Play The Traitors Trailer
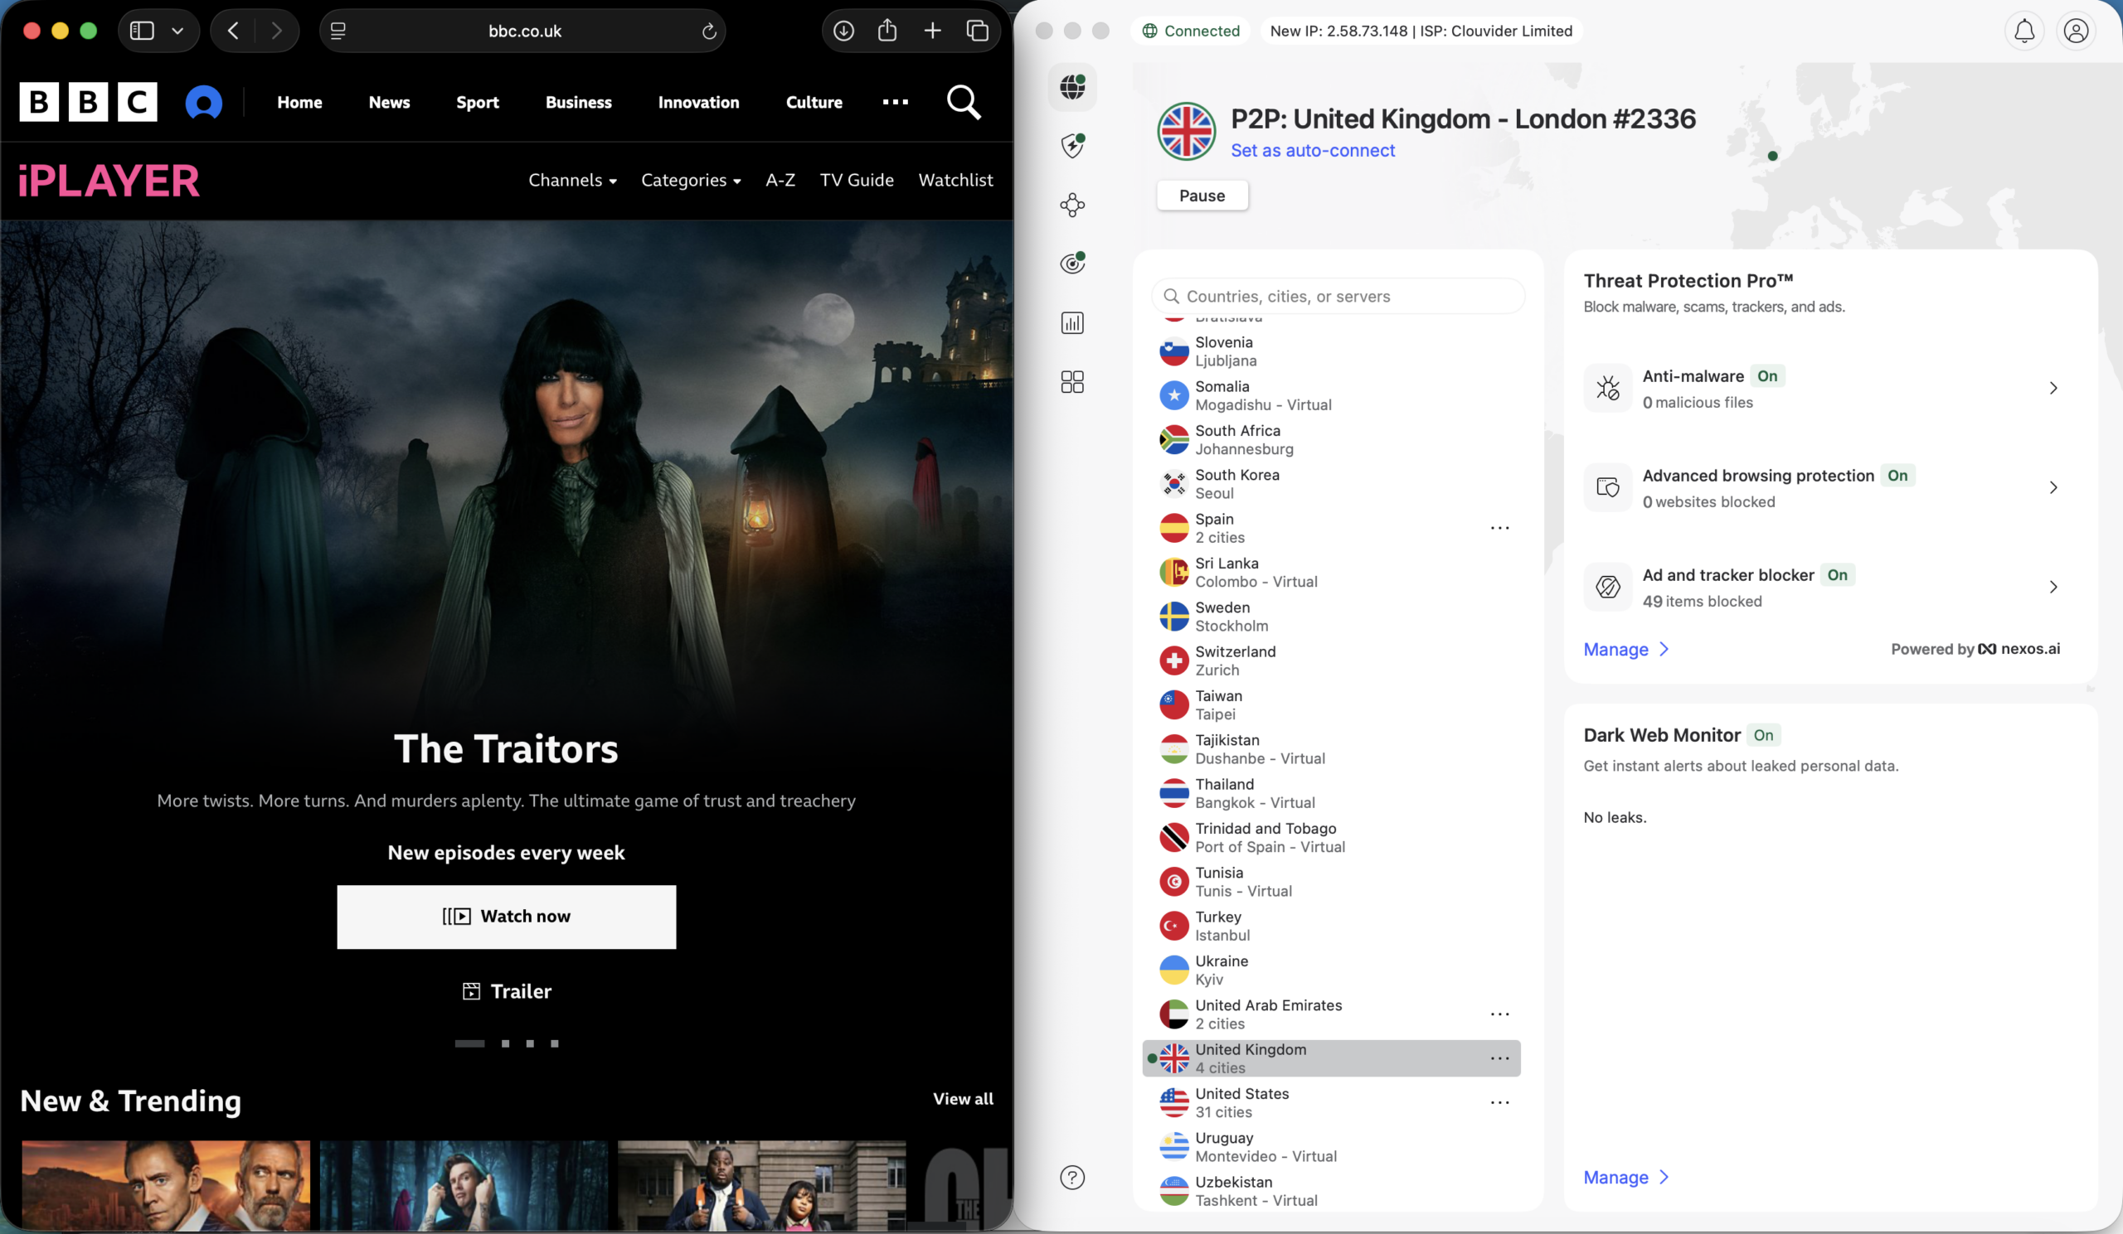Viewport: 2123px width, 1234px height. [x=507, y=991]
